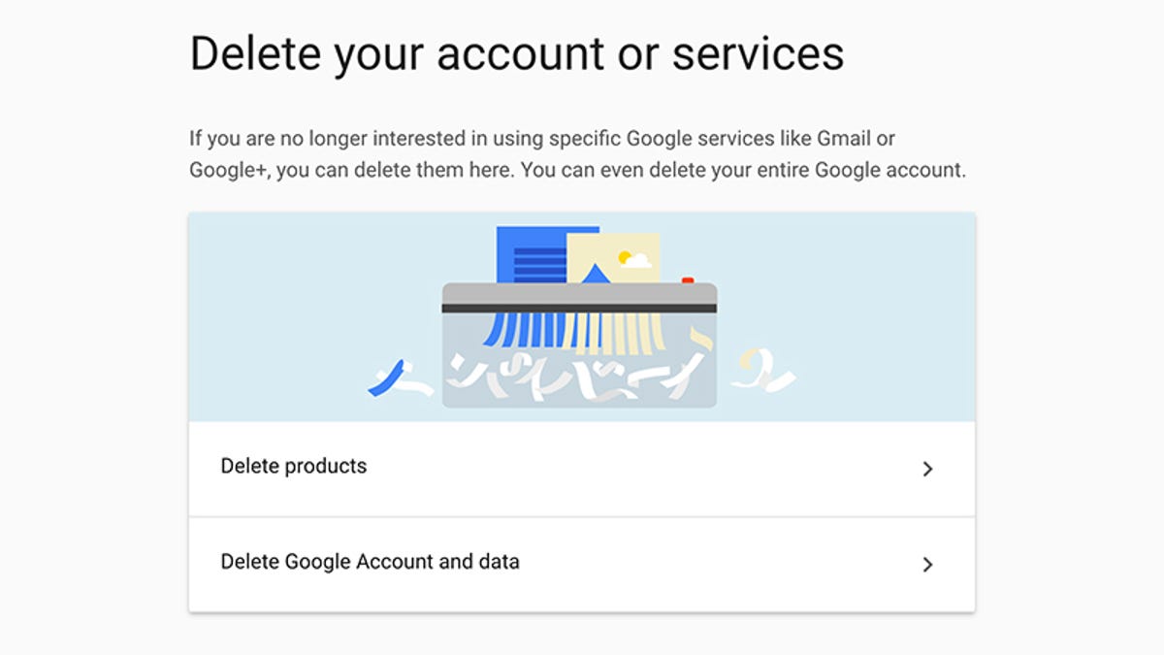The width and height of the screenshot is (1164, 655).
Task: Click the blue paper scrap left of shredder
Action: (x=384, y=377)
